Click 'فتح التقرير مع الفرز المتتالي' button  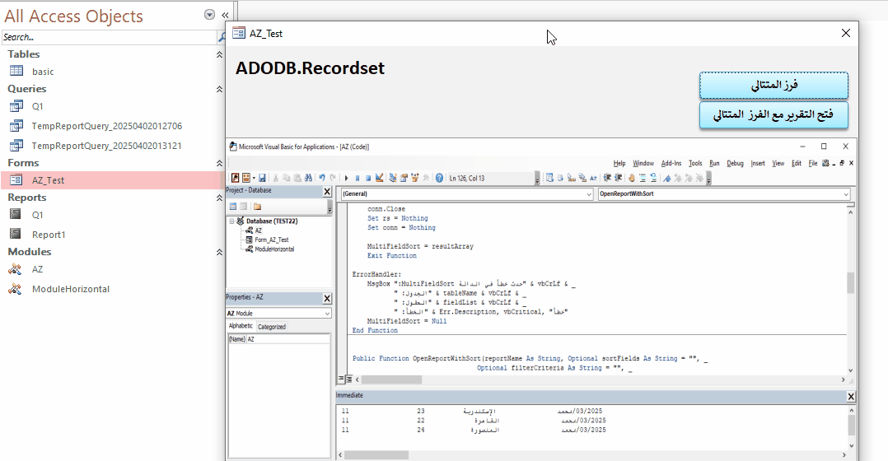[773, 115]
